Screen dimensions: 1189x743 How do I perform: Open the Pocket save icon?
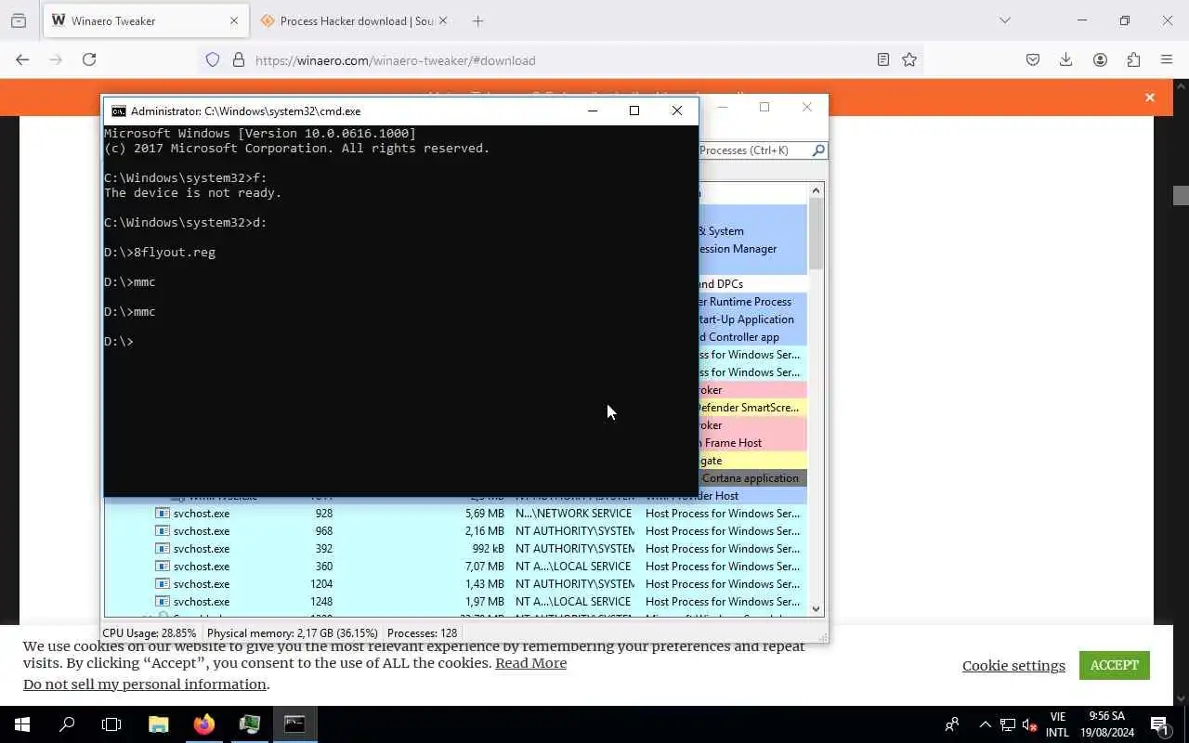click(x=1033, y=59)
